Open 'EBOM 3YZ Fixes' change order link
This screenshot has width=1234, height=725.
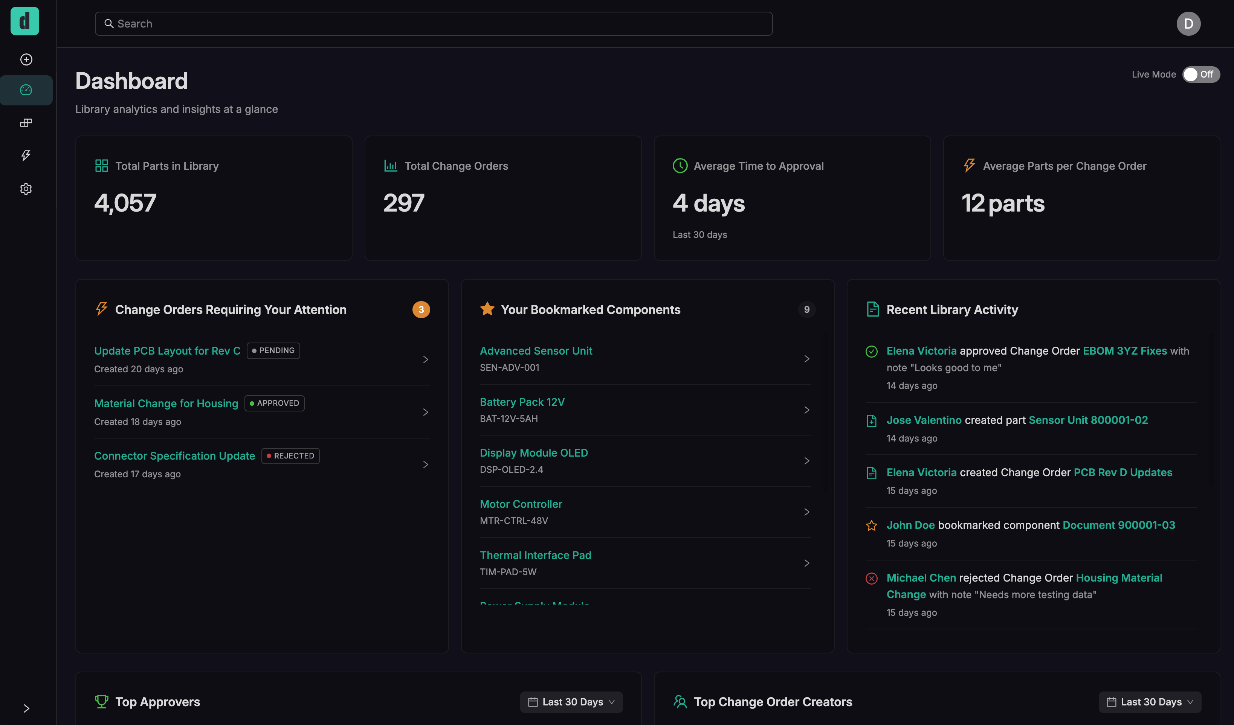[1124, 351]
